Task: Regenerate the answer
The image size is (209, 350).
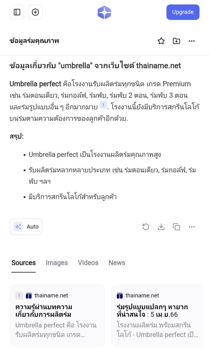Action: (146, 227)
